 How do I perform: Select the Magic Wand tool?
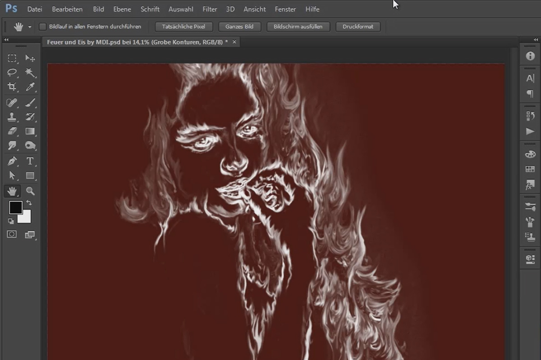click(30, 72)
